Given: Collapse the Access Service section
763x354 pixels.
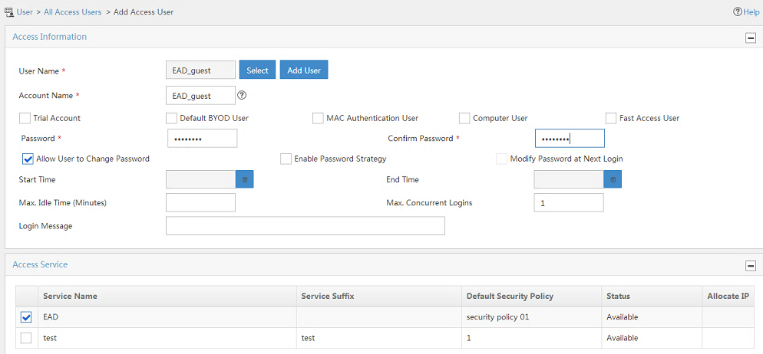Looking at the screenshot, I should pyautogui.click(x=751, y=265).
